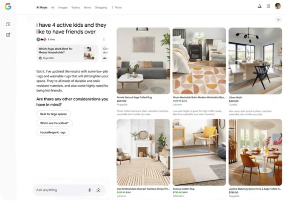Switch to the Shopping tab
This screenshot has height=201, width=286.
pos(101,8)
